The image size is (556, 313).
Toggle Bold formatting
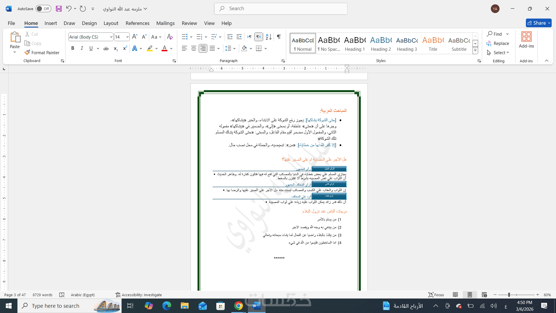coord(73,48)
